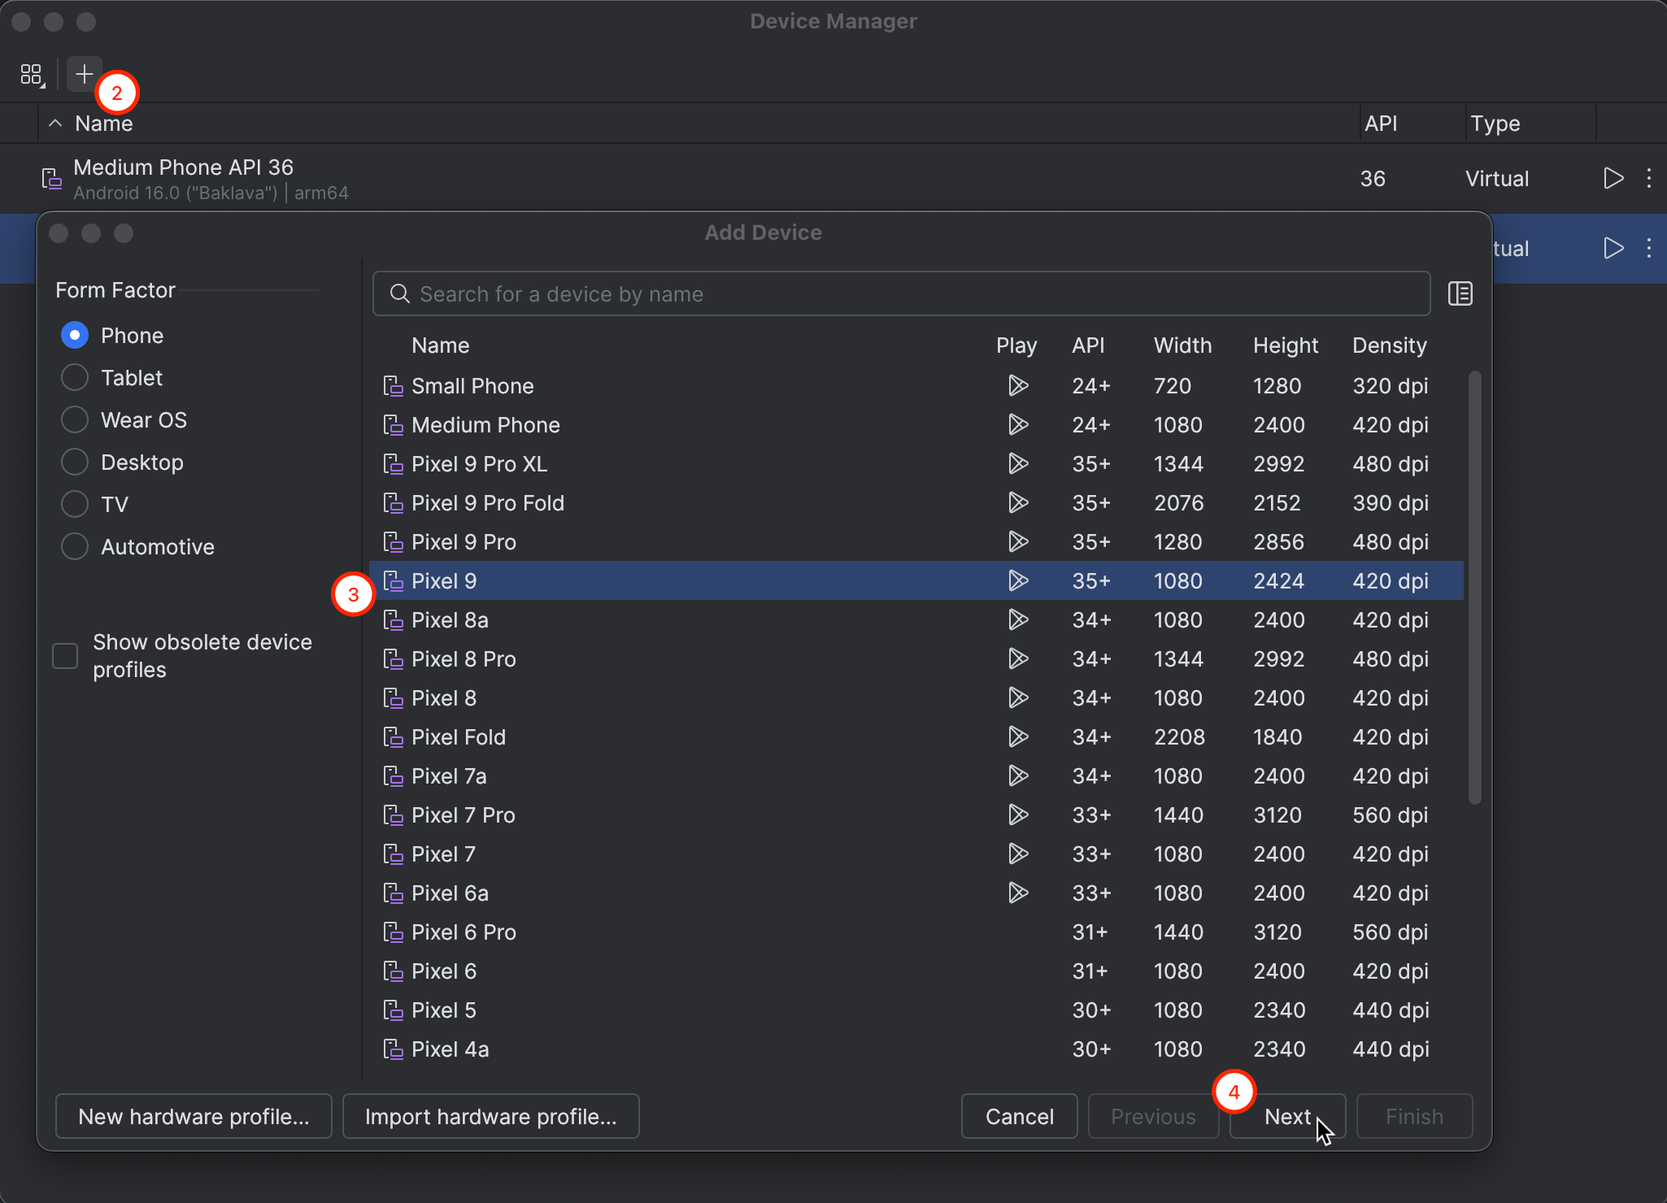This screenshot has height=1203, width=1667.
Task: Click the plus add device icon
Action: coord(84,75)
